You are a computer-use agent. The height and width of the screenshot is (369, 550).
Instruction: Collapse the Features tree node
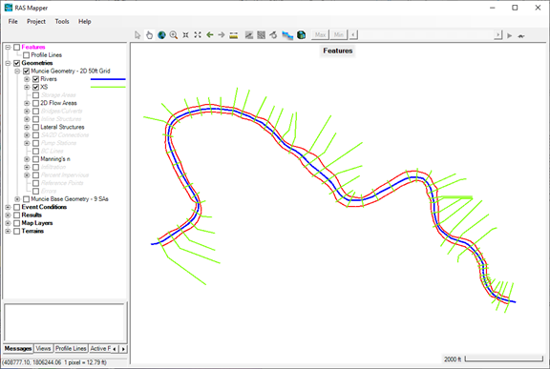tap(8, 48)
